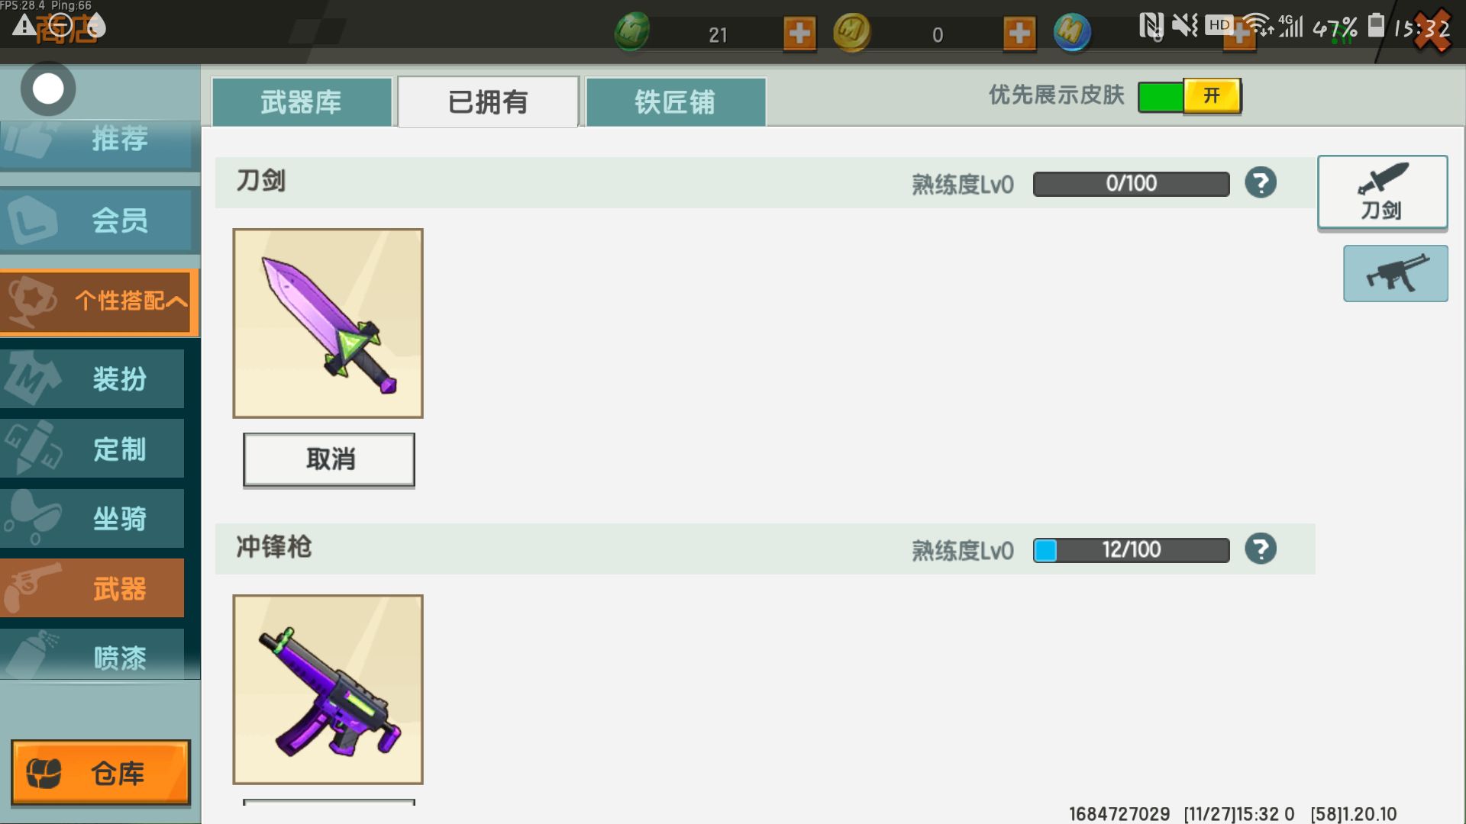Open the 坐骑 mounts sidebar item

[x=92, y=519]
